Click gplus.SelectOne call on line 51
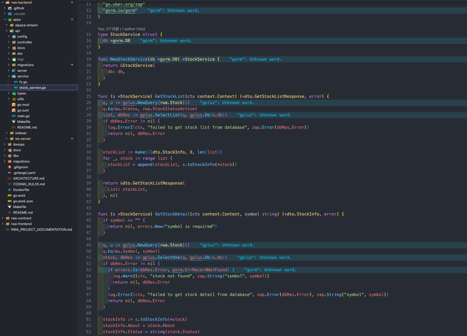Screen dimensions: 467x336 click(x=161, y=258)
